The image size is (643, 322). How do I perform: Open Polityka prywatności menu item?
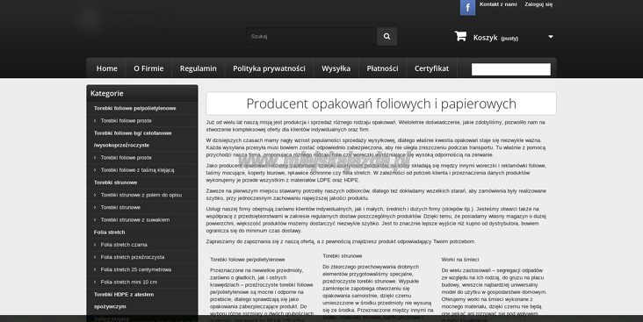pyautogui.click(x=269, y=68)
